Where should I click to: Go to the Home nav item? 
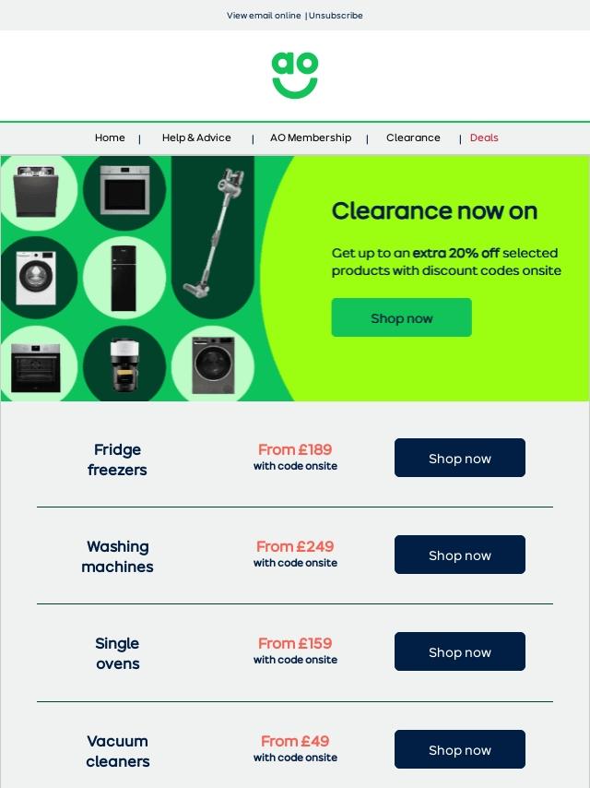pyautogui.click(x=110, y=137)
